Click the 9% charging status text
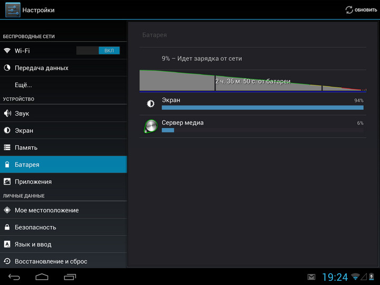The width and height of the screenshot is (380, 285). point(202,59)
